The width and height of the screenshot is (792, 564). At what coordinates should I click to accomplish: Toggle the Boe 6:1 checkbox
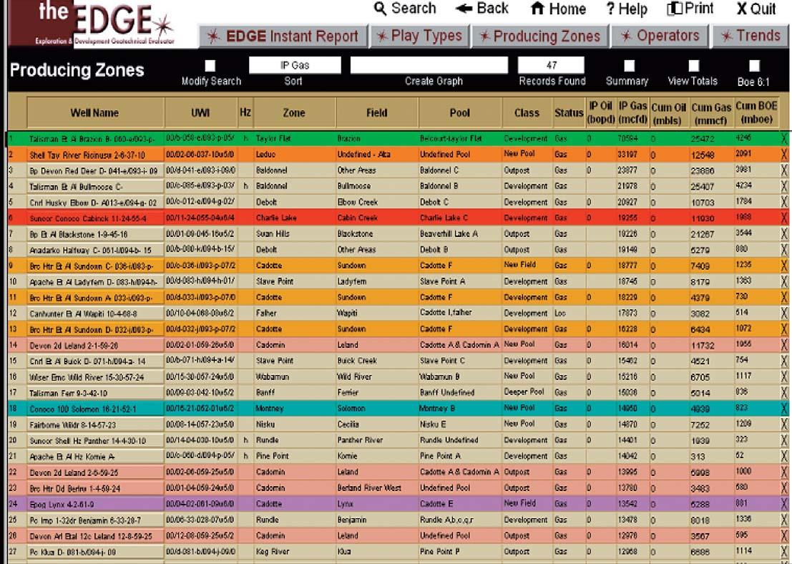point(755,66)
